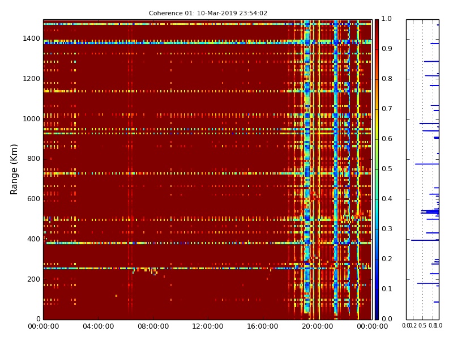This screenshot has width=453, height=340.
Task: Click the colorbar 0.7 label
Action: tap(387, 109)
